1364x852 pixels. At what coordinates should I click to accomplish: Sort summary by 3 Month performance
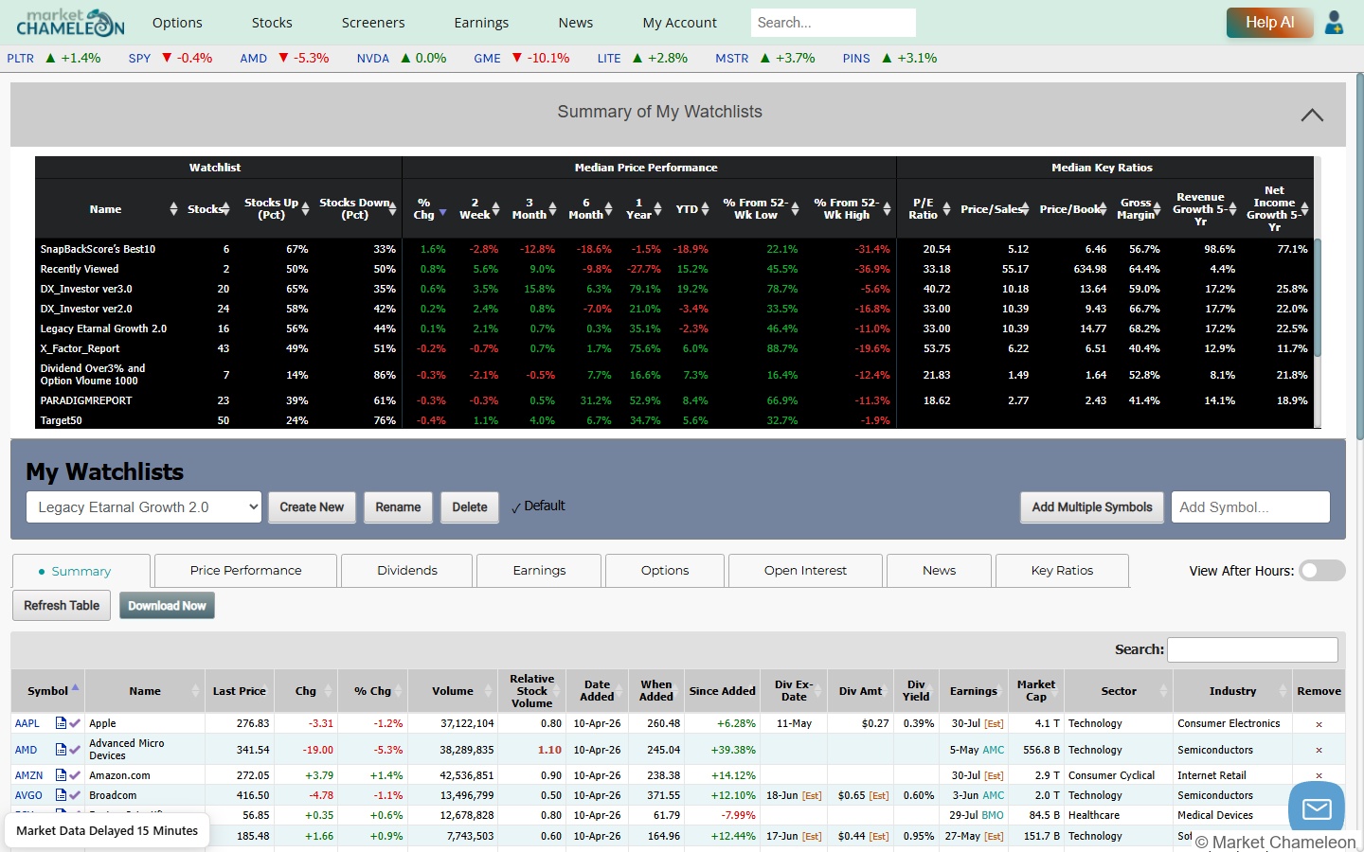click(x=552, y=209)
